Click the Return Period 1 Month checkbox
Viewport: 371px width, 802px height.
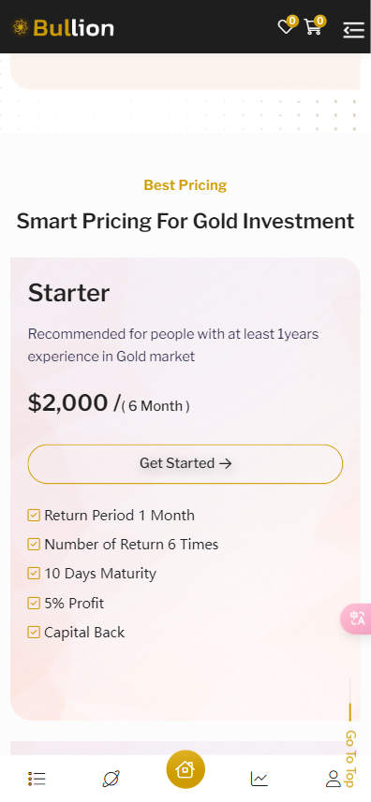[34, 515]
